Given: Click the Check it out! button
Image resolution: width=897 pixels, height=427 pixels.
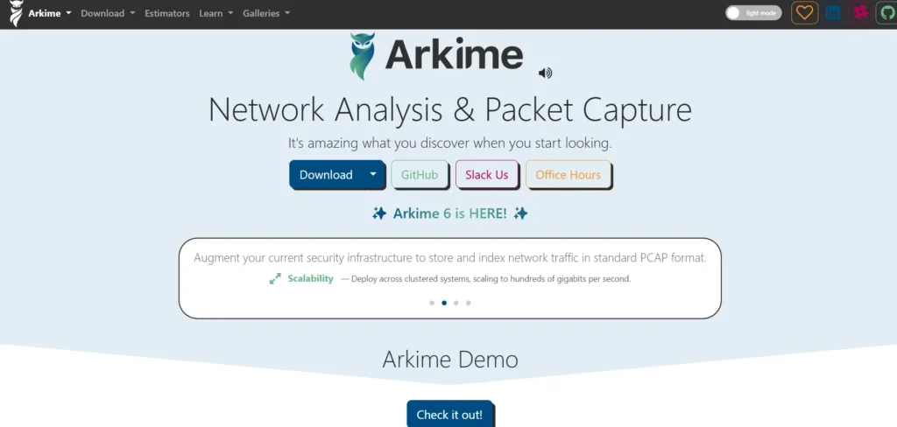Looking at the screenshot, I should click(449, 414).
